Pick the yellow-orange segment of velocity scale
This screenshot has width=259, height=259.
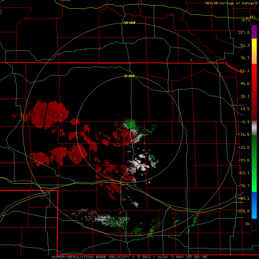click(254, 51)
